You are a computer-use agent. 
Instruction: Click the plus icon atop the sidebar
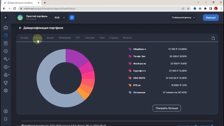click(x=6, y=17)
